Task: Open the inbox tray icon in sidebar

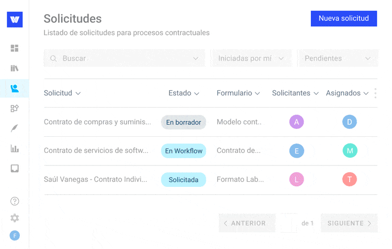Action: tap(15, 169)
